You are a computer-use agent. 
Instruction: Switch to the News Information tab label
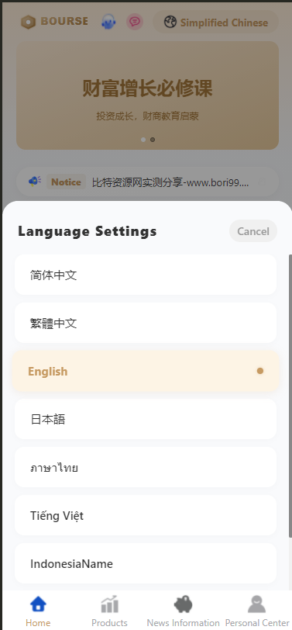[183, 623]
